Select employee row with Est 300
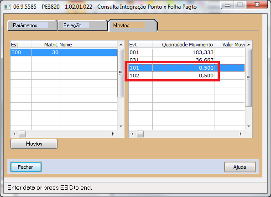The height and width of the screenshot is (197, 271). (63, 52)
